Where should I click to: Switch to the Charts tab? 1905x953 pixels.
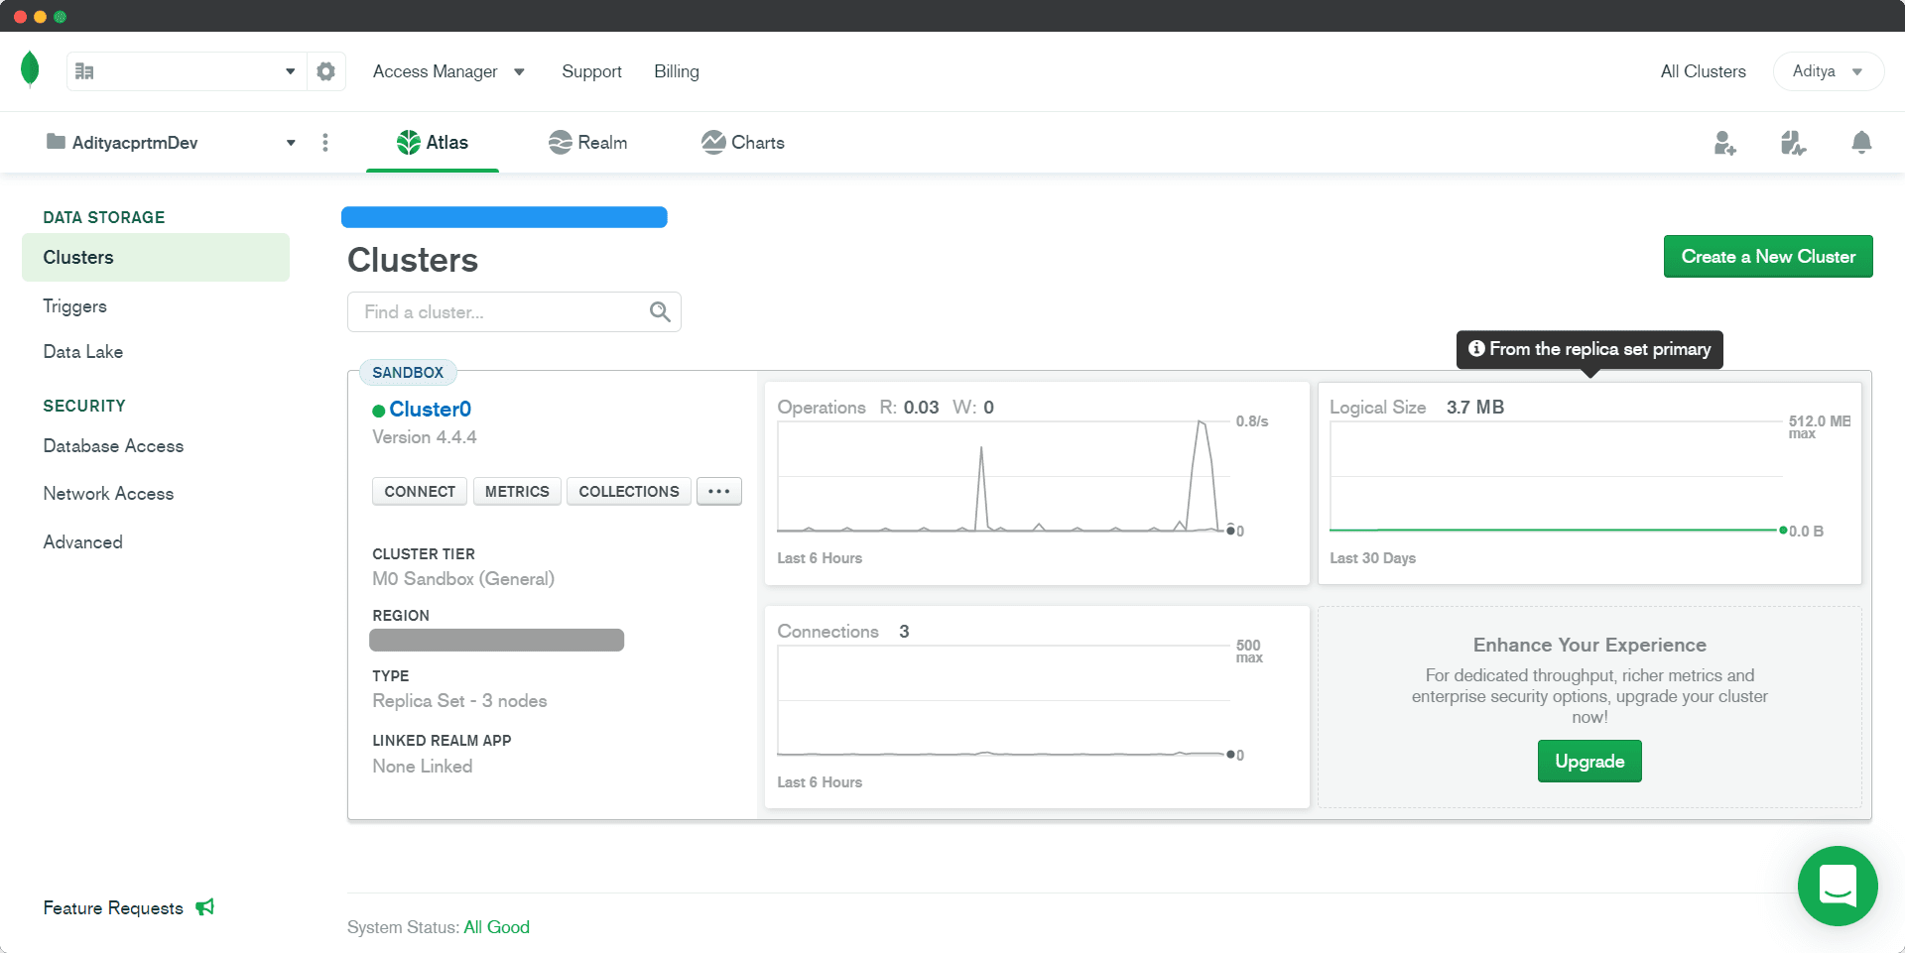pos(743,143)
